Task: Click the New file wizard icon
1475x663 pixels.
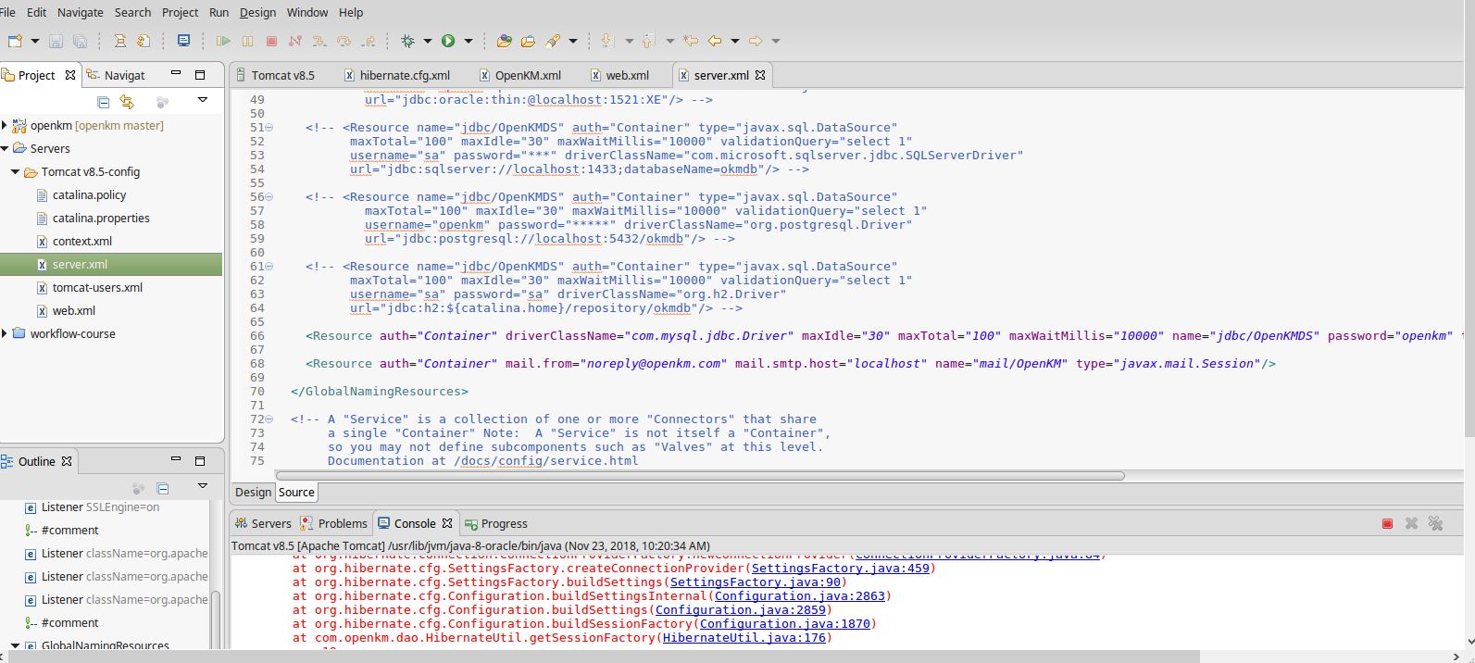Action: 15,41
